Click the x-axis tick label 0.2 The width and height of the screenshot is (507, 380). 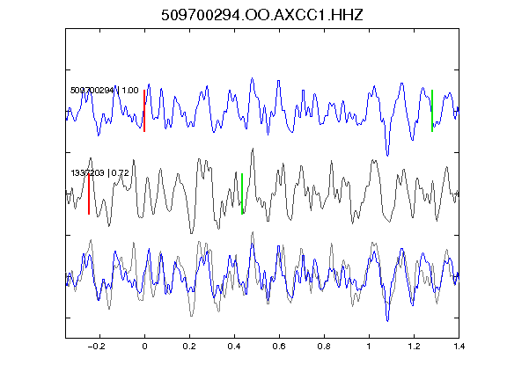point(189,347)
